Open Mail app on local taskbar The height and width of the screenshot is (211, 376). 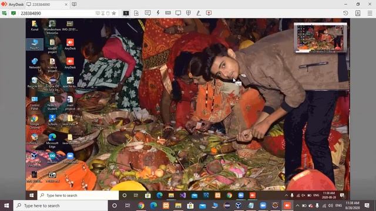(x=203, y=206)
